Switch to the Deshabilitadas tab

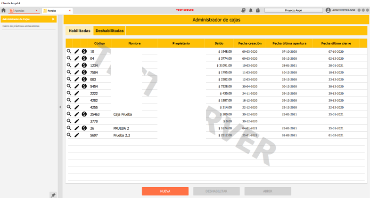[109, 31]
